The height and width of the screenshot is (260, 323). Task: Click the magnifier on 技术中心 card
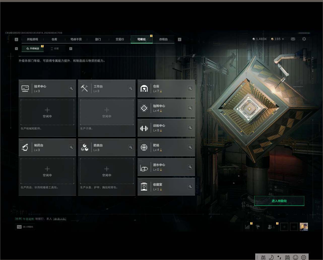71,88
